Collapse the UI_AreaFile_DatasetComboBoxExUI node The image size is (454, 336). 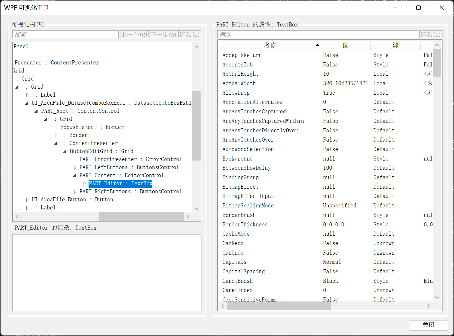[27, 103]
